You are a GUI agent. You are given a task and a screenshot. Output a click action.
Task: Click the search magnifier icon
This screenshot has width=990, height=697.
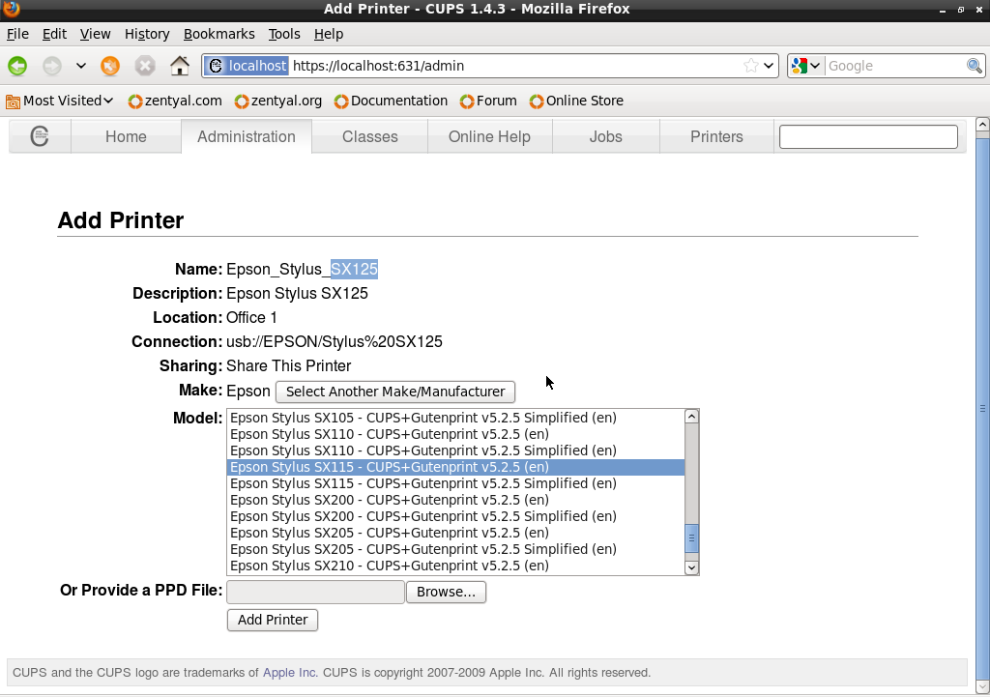coord(975,66)
